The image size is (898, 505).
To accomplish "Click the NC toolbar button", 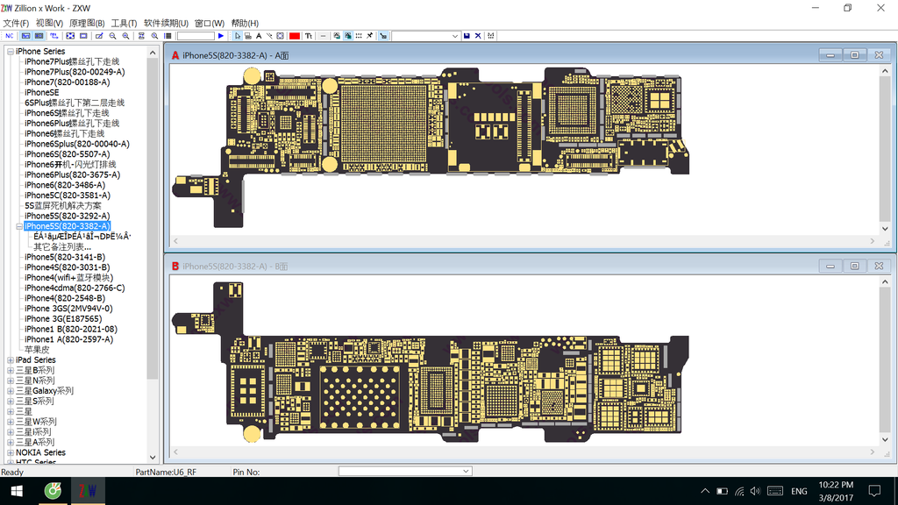I will (10, 35).
